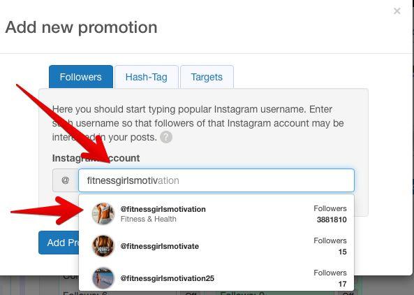This screenshot has height=295, width=414.
Task: Choose the @fitnessgirlsmotivation username suggestion
Action: (x=163, y=209)
